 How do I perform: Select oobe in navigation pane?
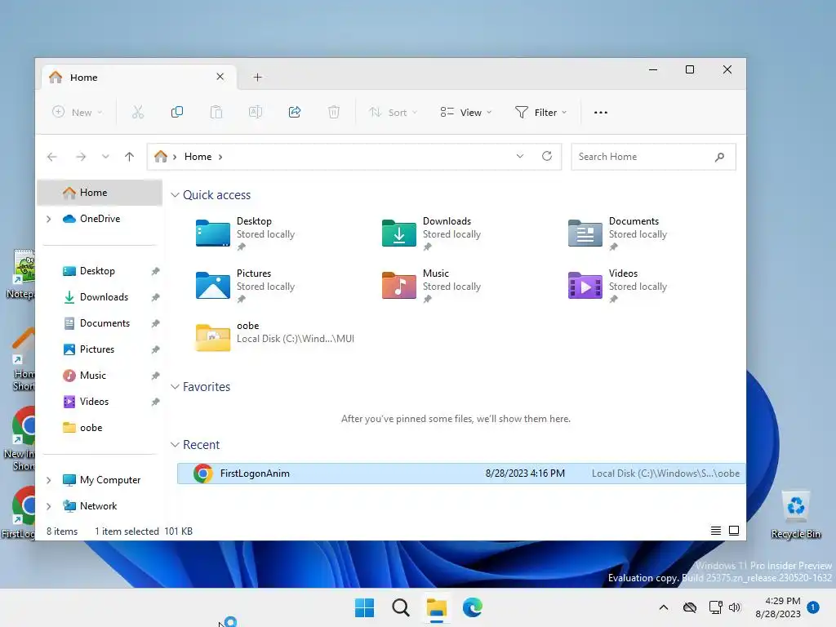coord(100,428)
